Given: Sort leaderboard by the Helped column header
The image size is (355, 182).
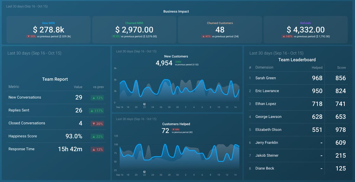Looking at the screenshot, I should click(x=317, y=68).
